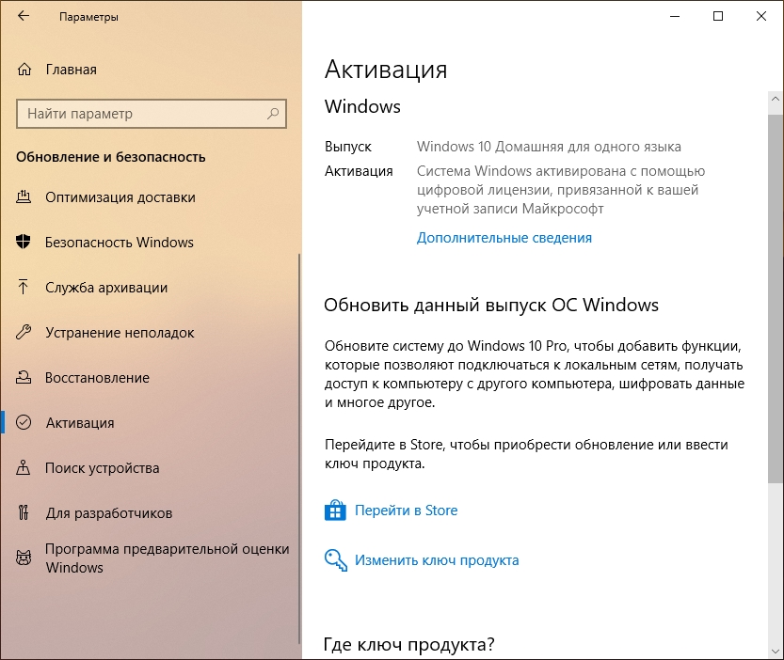Follow the Перейти в Store link

coord(406,511)
